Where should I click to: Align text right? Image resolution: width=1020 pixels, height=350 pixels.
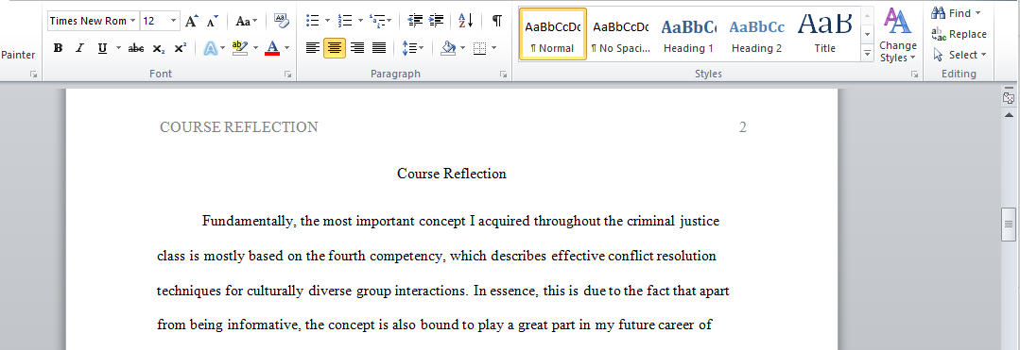click(x=356, y=48)
